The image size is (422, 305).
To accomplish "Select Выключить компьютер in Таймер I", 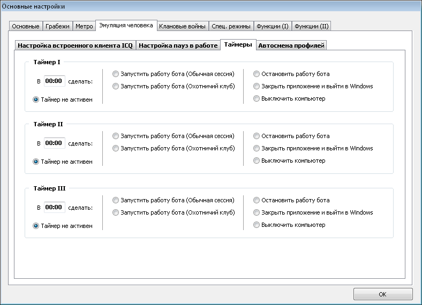I will 289,98.
